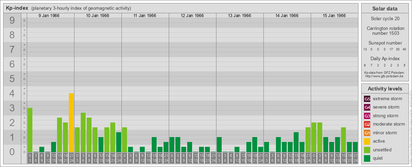The height and width of the screenshot is (167, 412).
Task: Click the Ap-index value 8
Action: pos(365,65)
